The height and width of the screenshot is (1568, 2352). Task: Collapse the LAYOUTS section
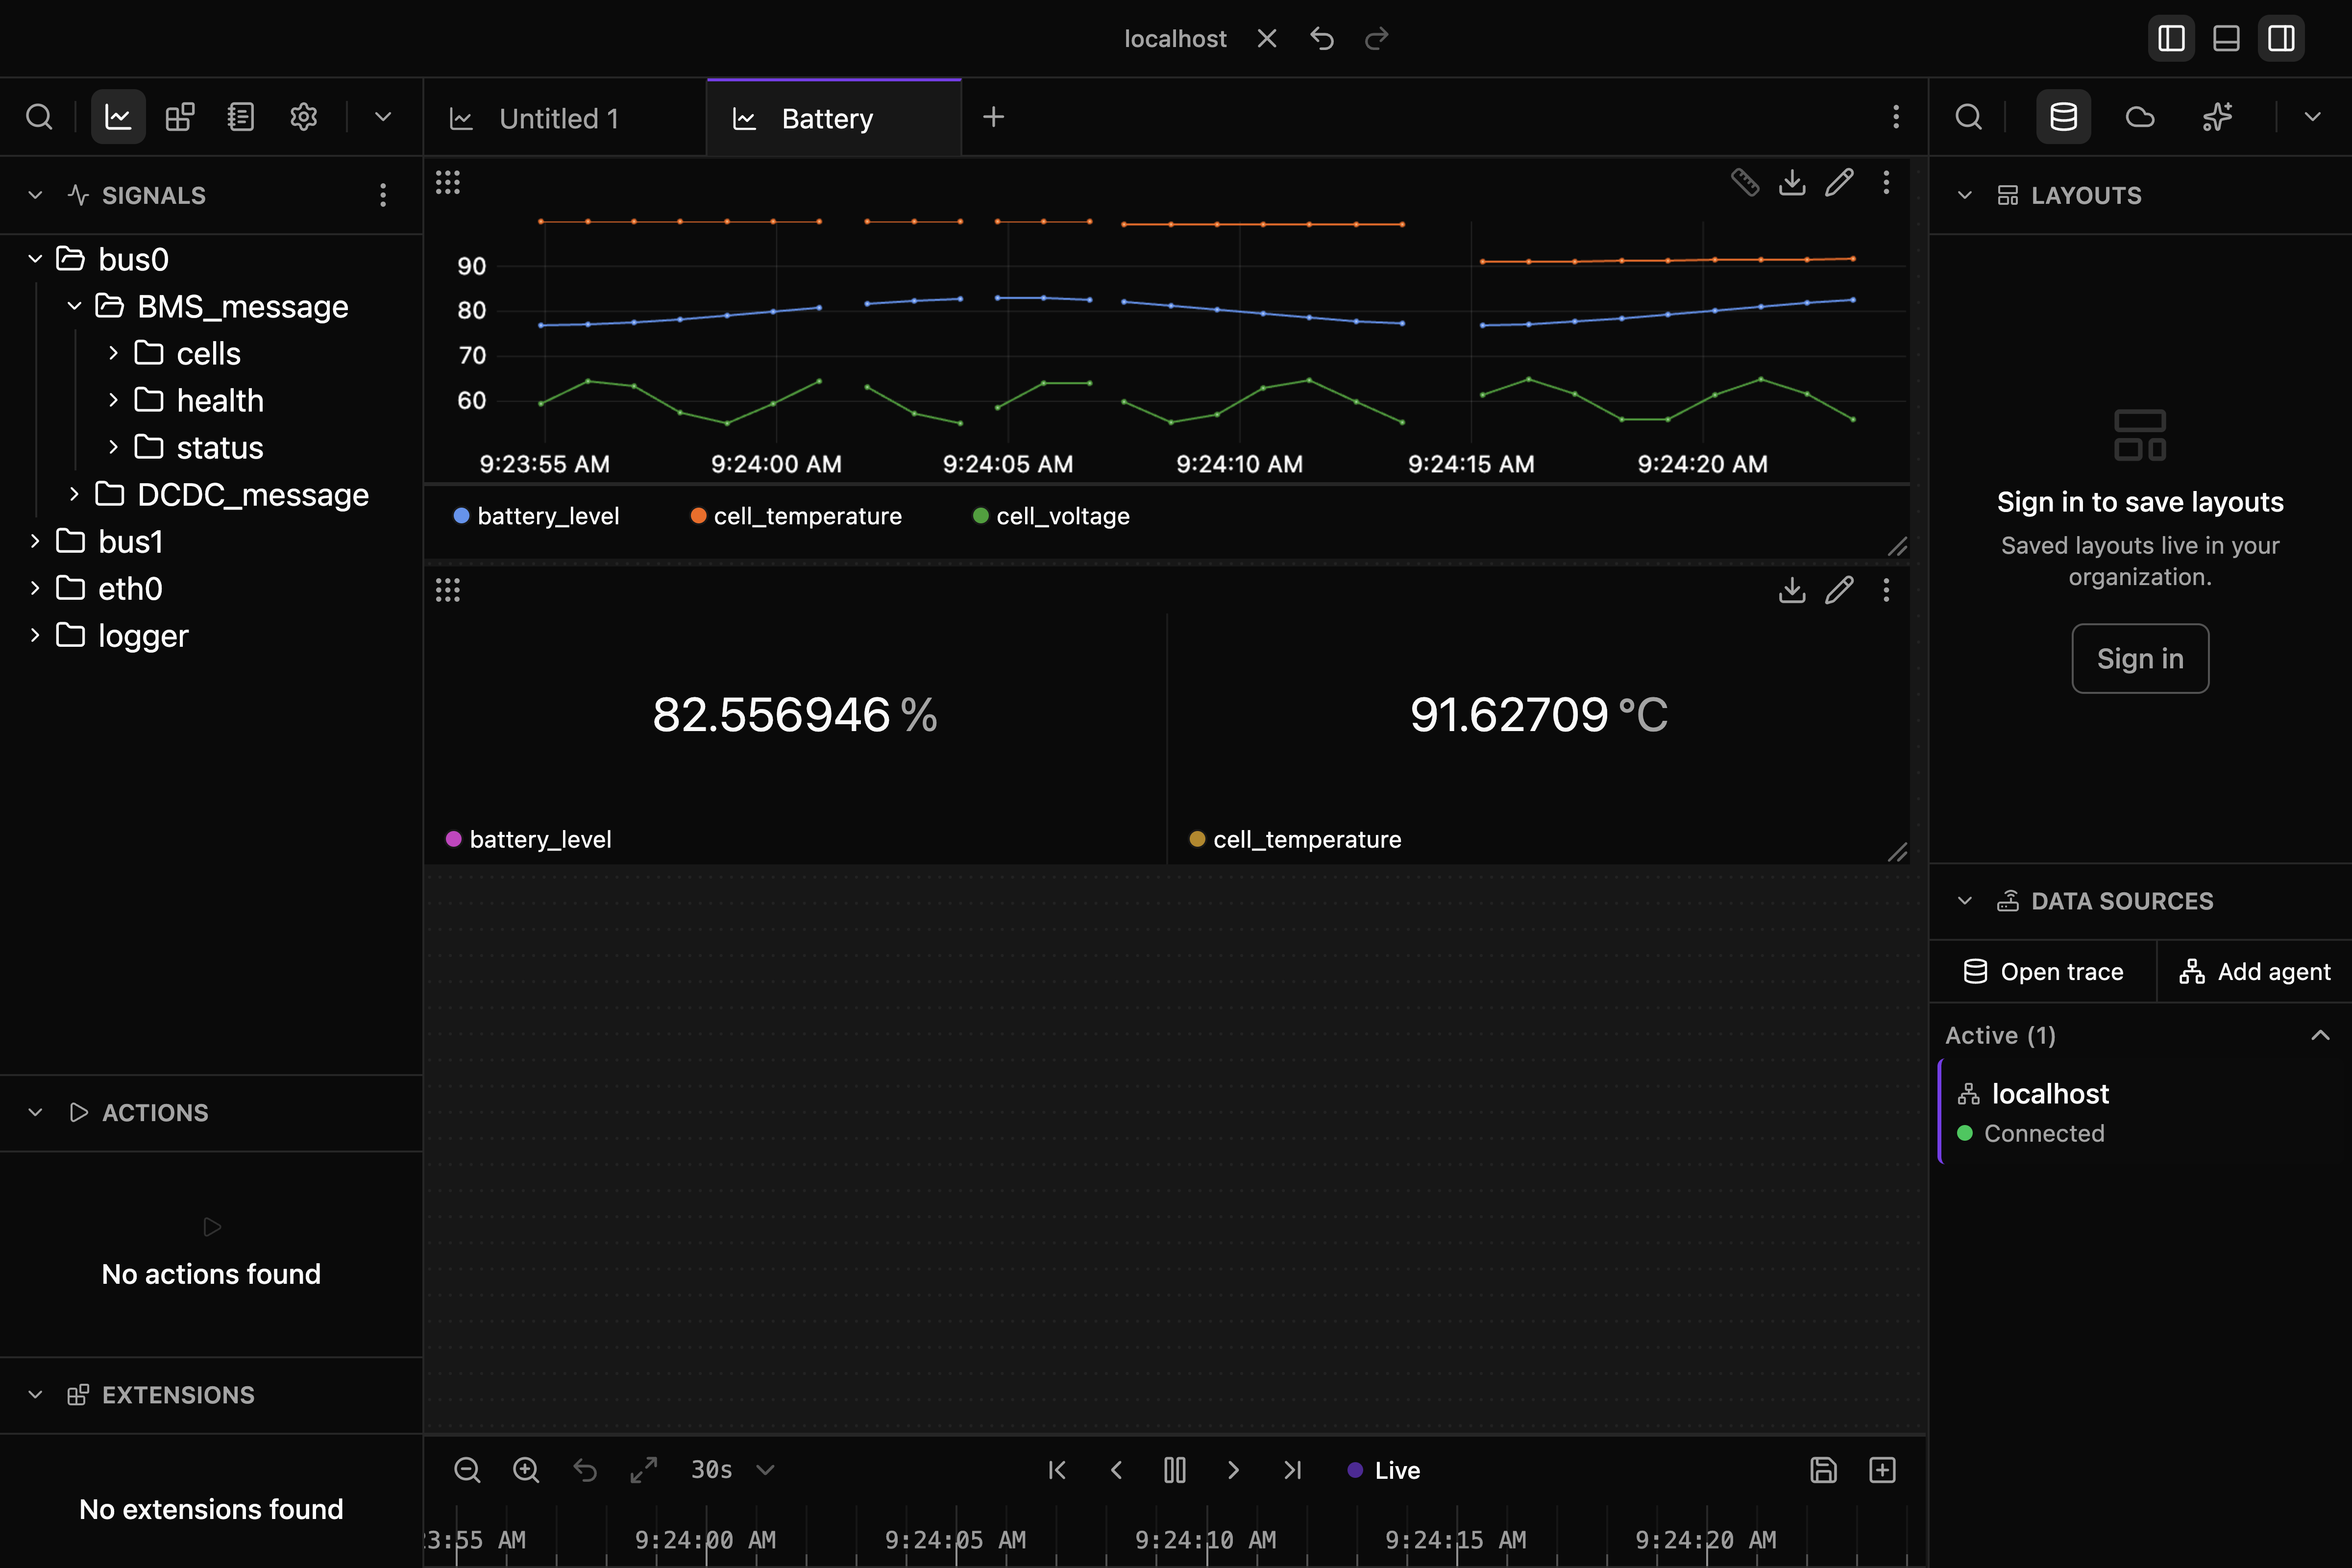pyautogui.click(x=1965, y=195)
